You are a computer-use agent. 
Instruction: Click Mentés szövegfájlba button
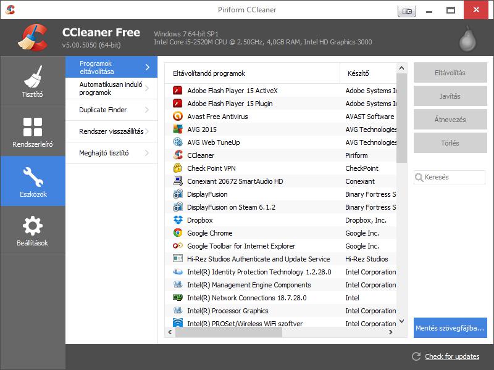point(450,328)
